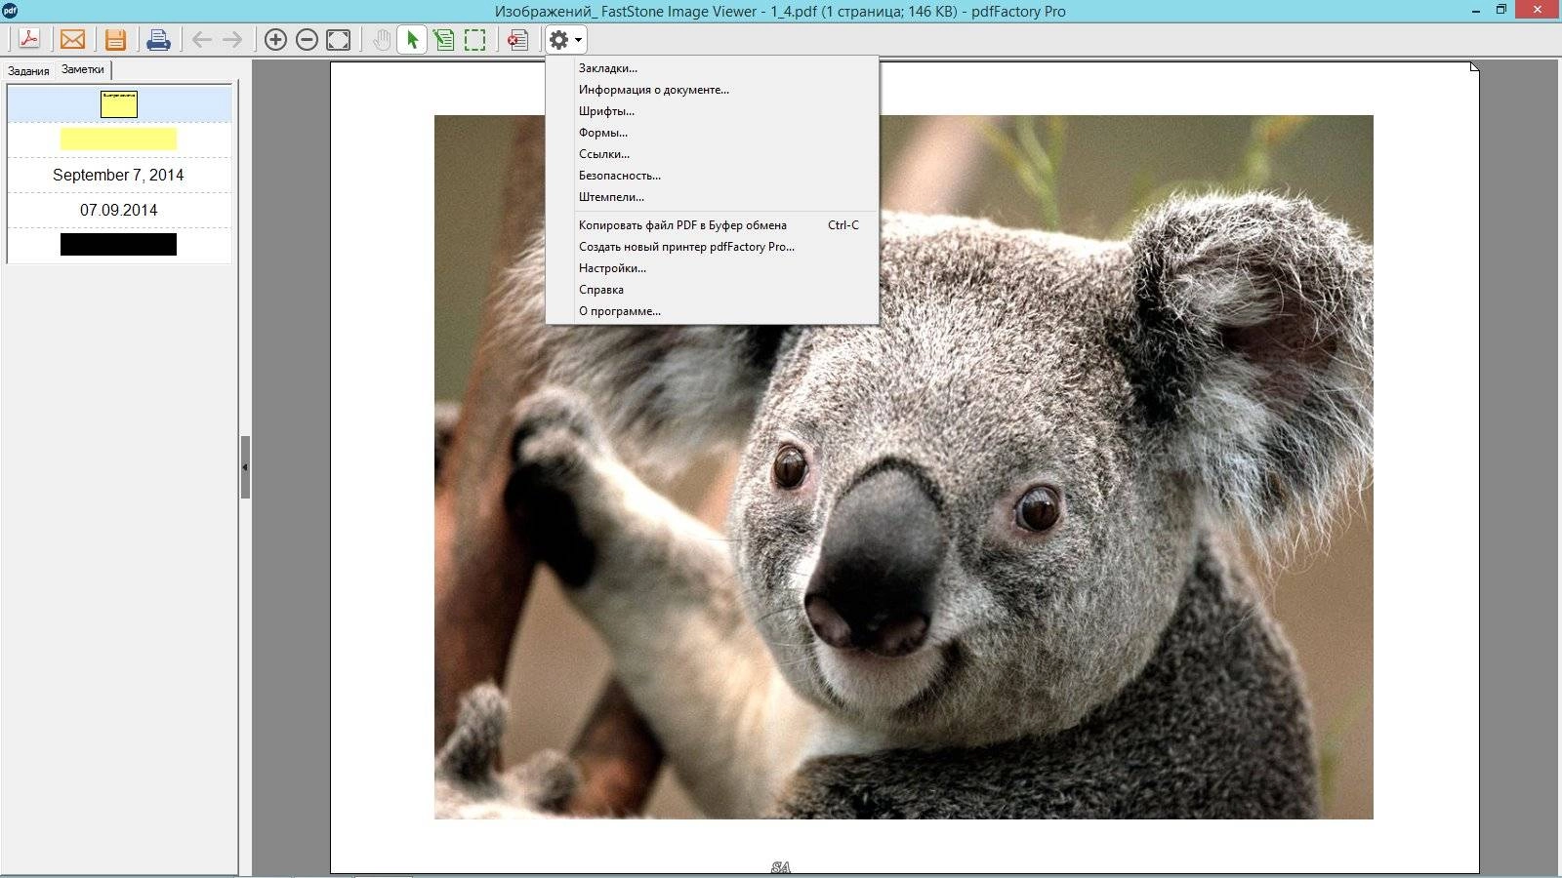Choose the dashed rectangle selection tool
This screenshot has height=878, width=1562.
(475, 40)
